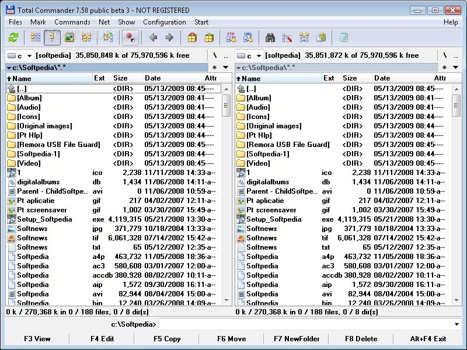Select digitalalbums db file in left panel
Screen dimensions: 467x350
(39, 182)
